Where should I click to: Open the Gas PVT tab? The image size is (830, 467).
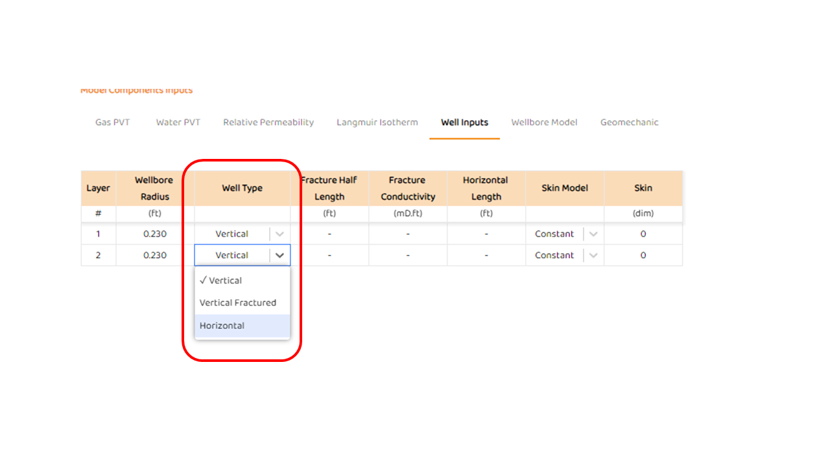[x=112, y=123]
